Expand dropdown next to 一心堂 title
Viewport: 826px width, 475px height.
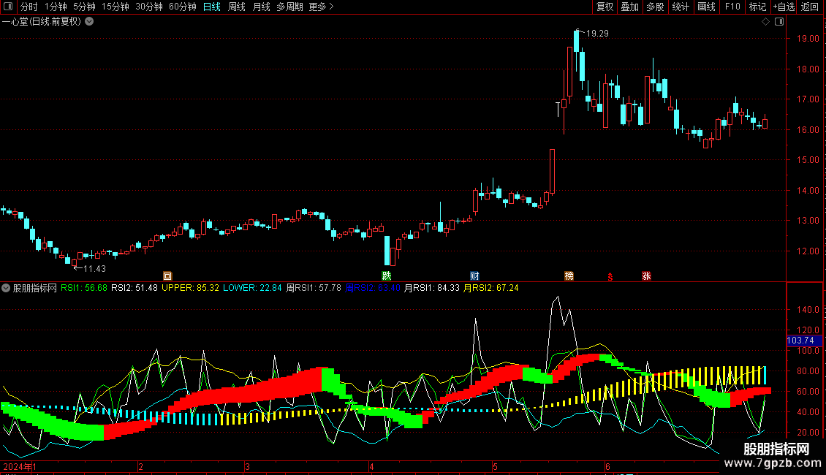click(90, 21)
